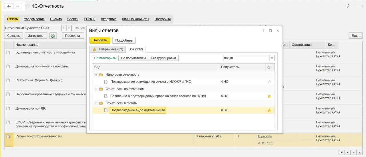366x157 pixels.
Task: Go back with the left arrow button
Action: coord(9,6)
